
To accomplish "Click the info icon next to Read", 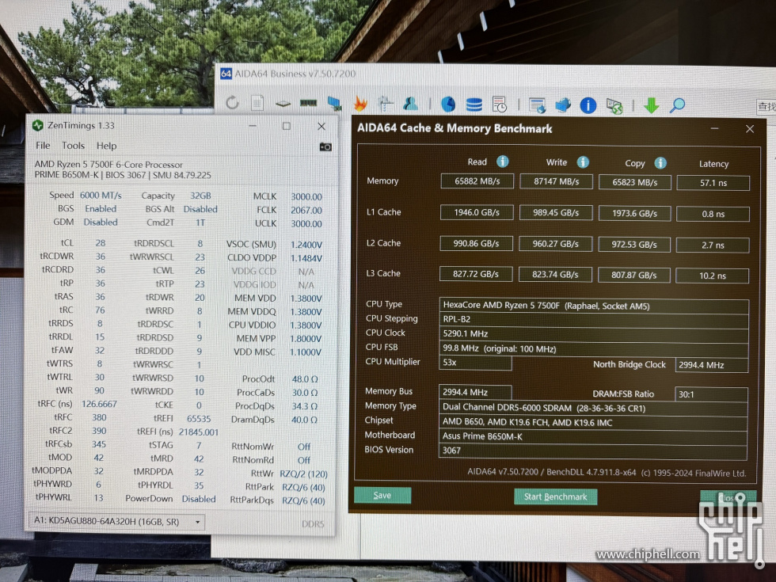I will point(502,162).
